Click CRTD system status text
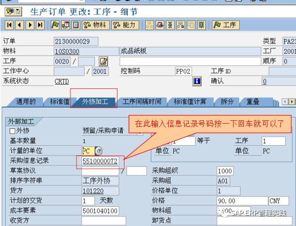The image size is (296, 226). [x=62, y=81]
